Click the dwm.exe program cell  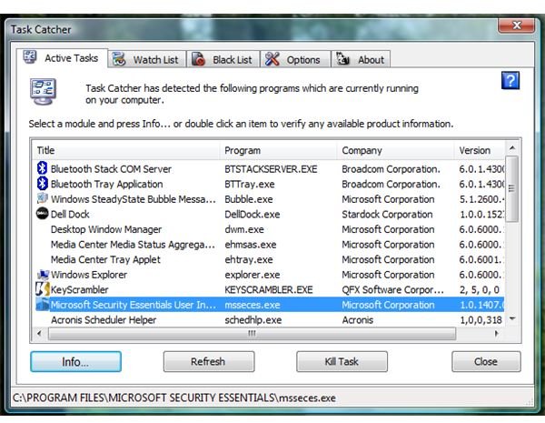244,229
